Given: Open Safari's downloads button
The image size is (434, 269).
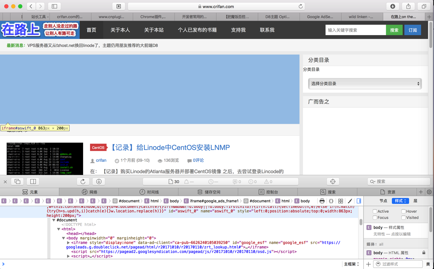Looking at the screenshot, I should coord(393,6).
